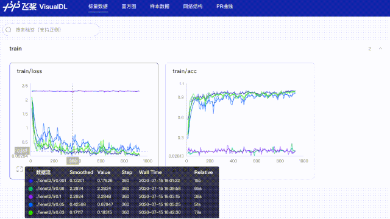Click the train/loss chart title
Screen dimensions: 390x219
click(x=29, y=71)
